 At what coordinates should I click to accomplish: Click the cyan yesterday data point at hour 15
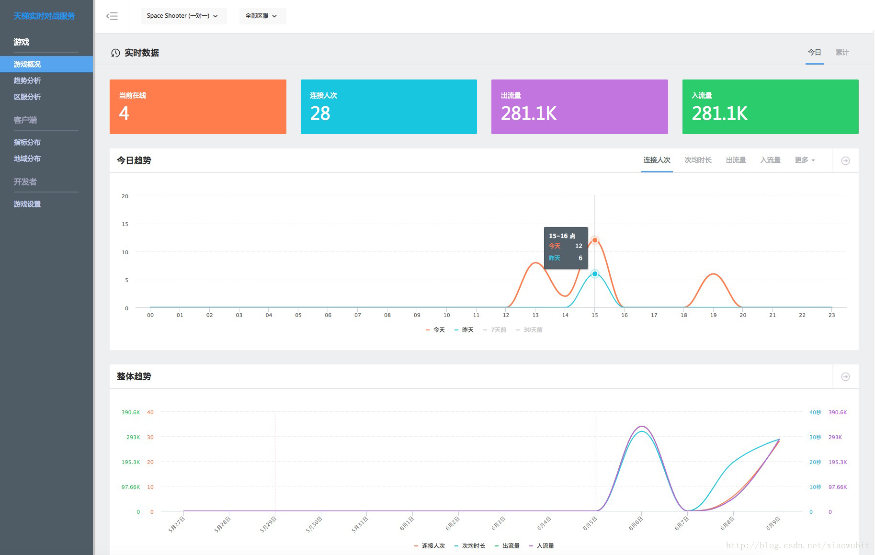(595, 274)
